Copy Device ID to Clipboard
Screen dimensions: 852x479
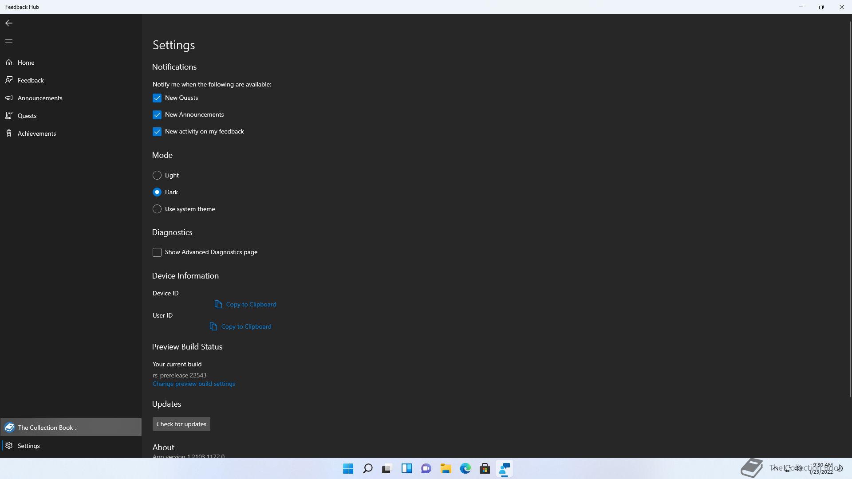point(245,304)
